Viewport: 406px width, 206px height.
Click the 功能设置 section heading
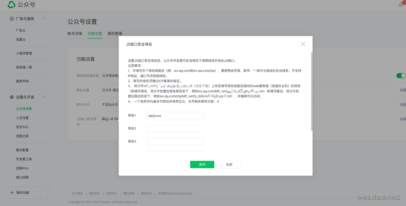coord(86,59)
